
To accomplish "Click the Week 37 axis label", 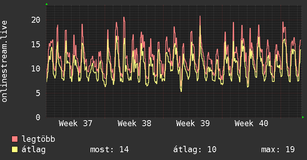I will click(75, 124).
